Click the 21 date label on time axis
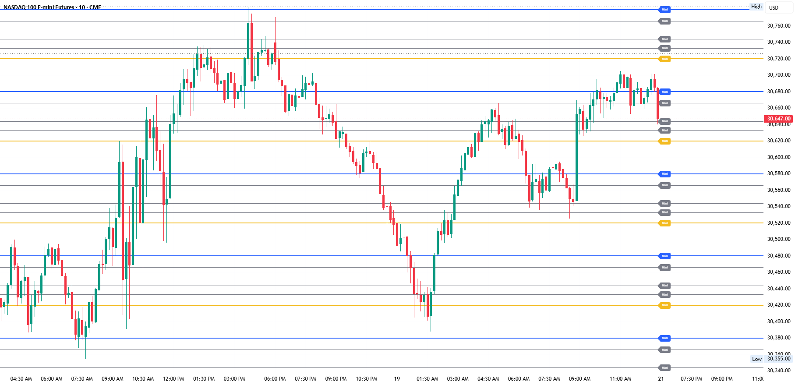 661,379
